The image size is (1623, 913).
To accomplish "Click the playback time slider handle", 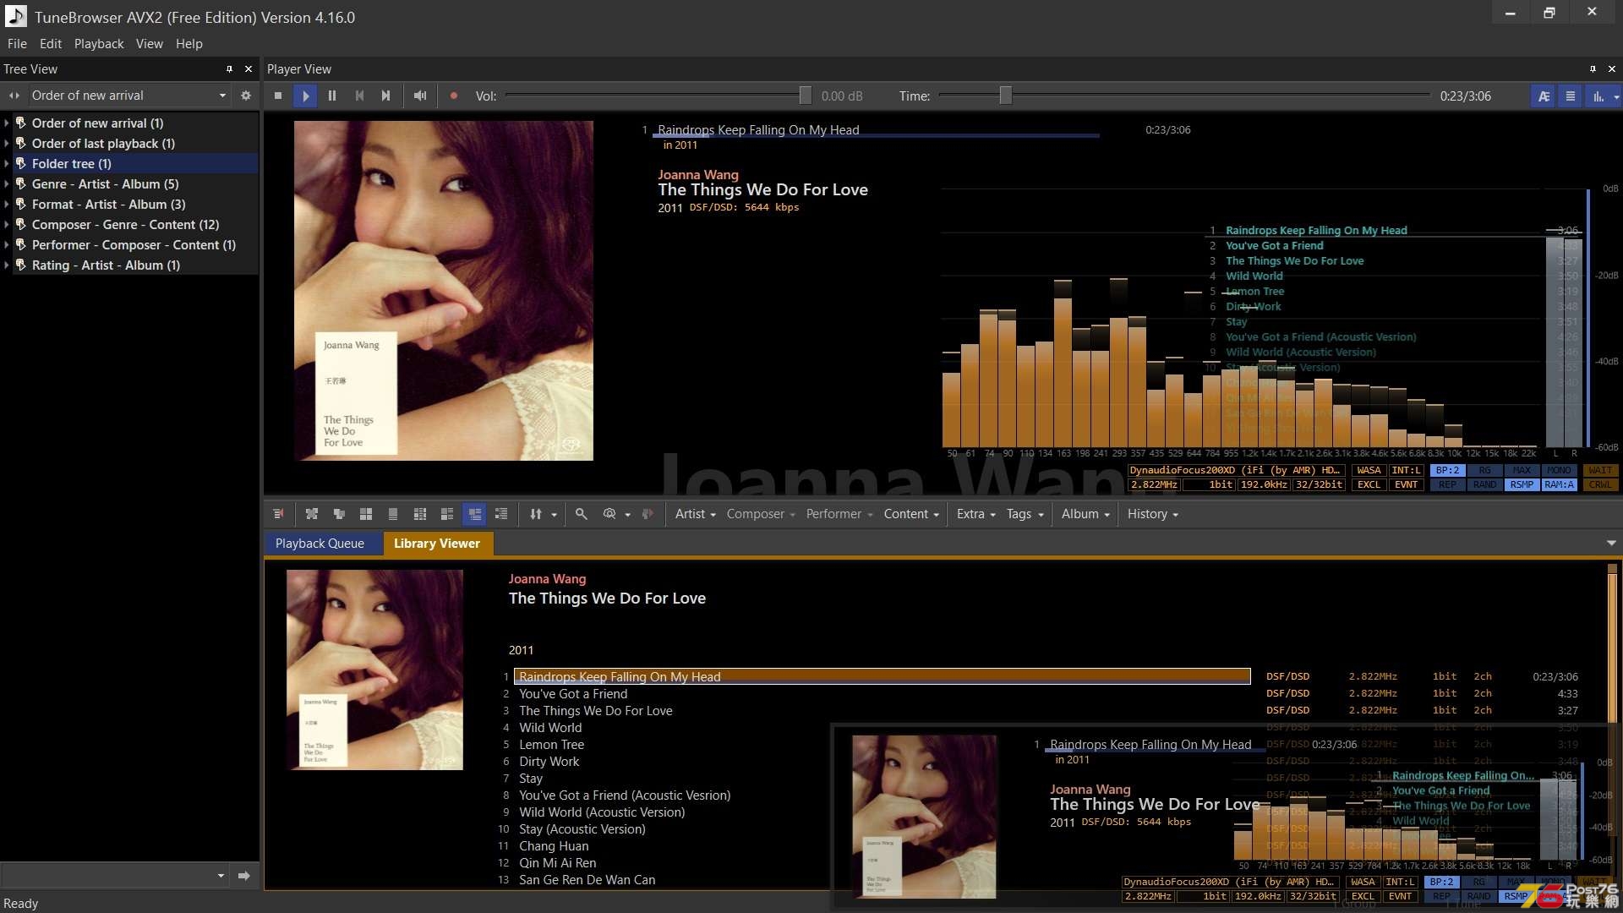I will pyautogui.click(x=1005, y=96).
